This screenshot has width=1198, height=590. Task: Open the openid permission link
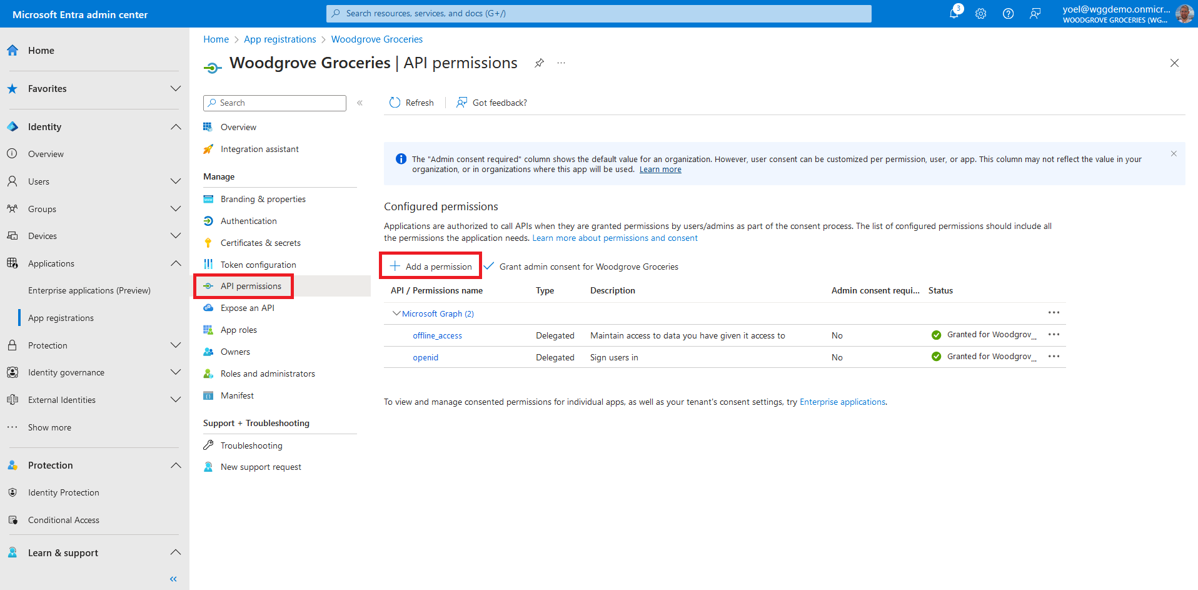pos(425,357)
